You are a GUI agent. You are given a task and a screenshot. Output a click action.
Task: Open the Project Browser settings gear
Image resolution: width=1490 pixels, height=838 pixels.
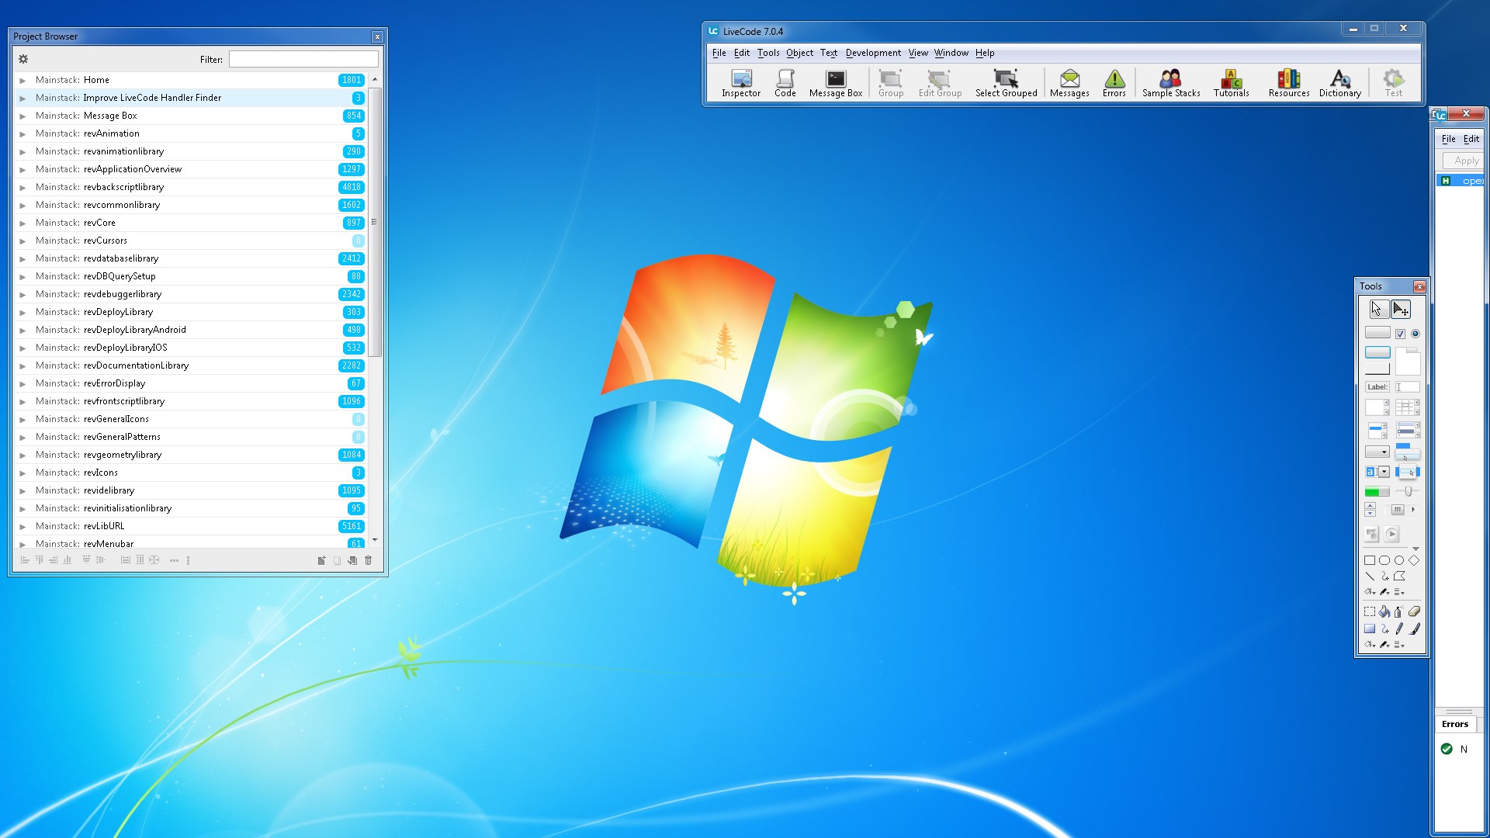click(x=23, y=59)
